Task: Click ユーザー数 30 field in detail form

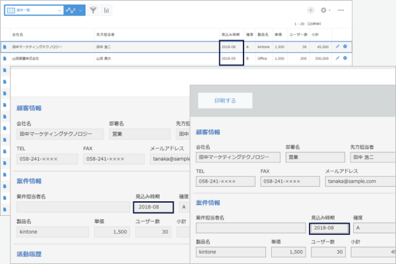Action: point(153,232)
